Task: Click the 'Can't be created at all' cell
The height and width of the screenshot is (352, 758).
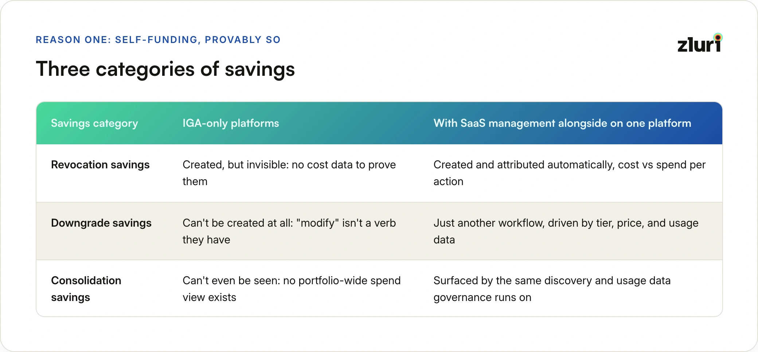Action: [x=289, y=231]
